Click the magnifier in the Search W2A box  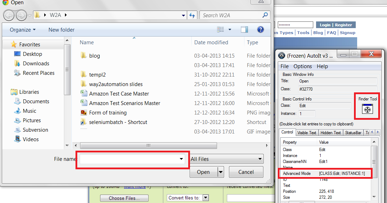coord(264,15)
